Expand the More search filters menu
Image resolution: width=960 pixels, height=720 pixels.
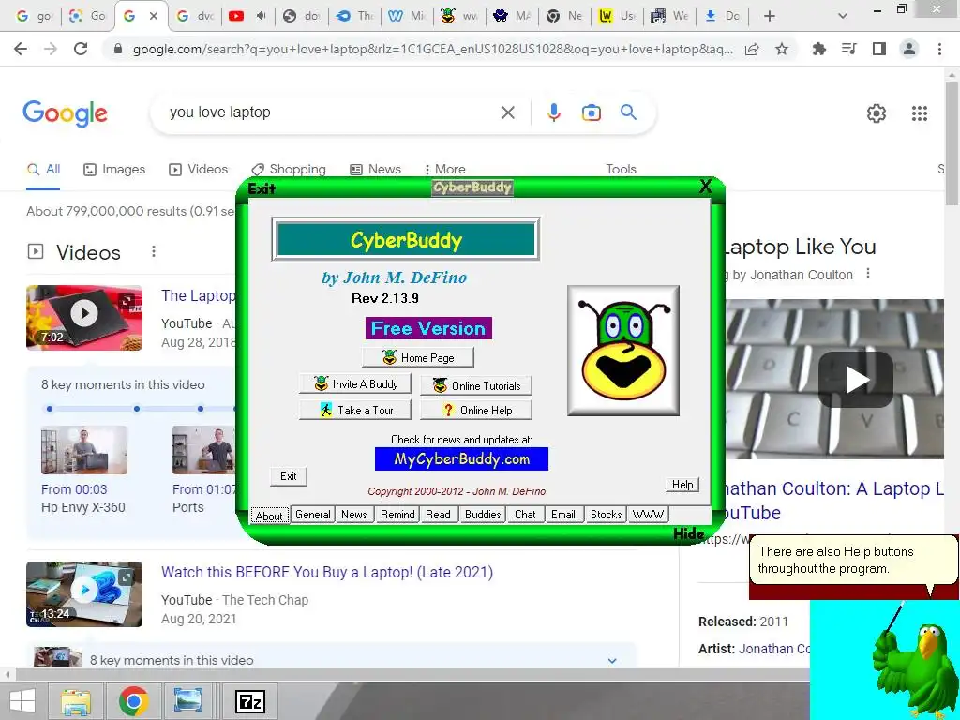(445, 170)
